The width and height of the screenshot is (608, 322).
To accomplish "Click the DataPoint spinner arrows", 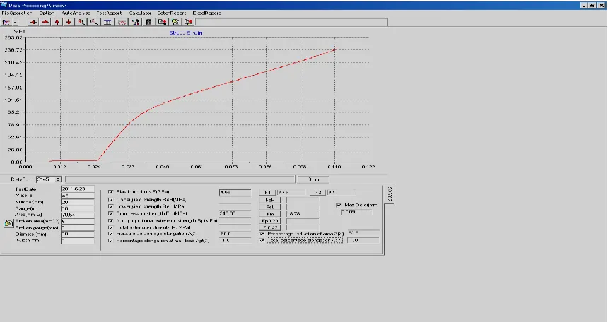I will tap(58, 179).
